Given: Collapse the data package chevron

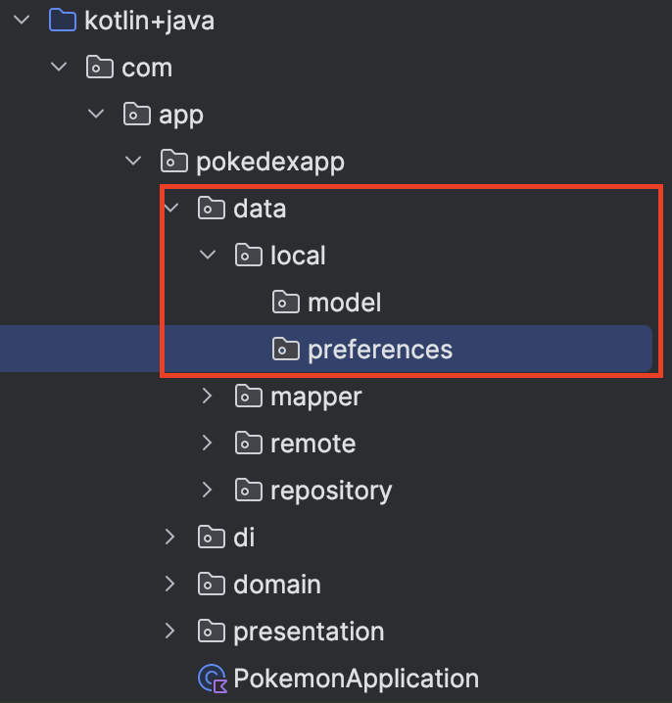Looking at the screenshot, I should pos(170,209).
